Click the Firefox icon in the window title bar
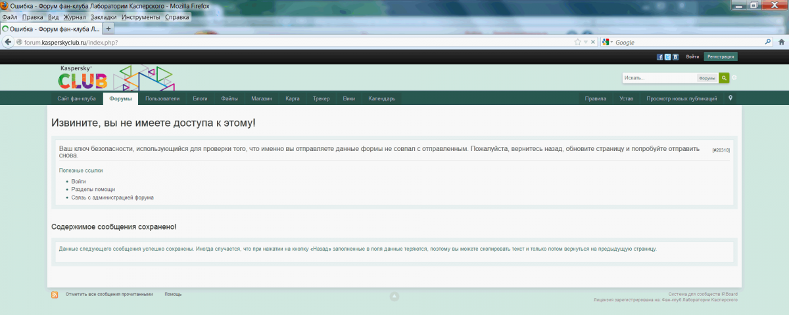This screenshot has height=315, width=789. pos(5,5)
